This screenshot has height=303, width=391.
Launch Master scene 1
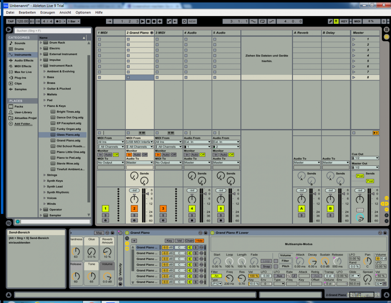point(354,39)
